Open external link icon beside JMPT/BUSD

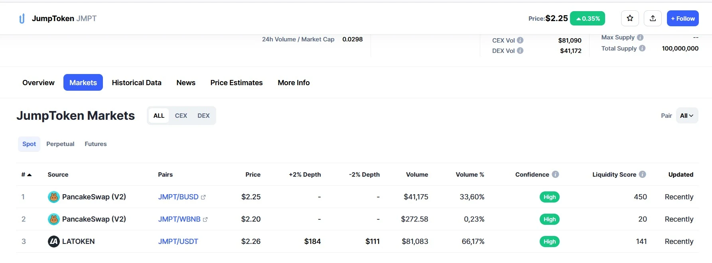coord(203,197)
